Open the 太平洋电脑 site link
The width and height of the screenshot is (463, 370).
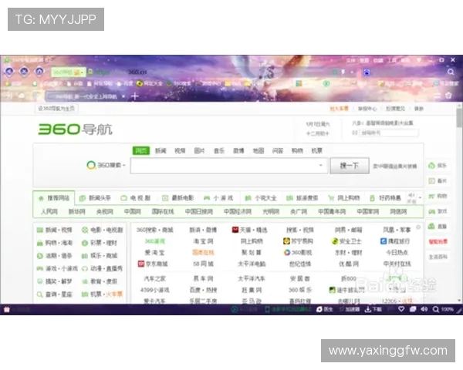click(252, 264)
